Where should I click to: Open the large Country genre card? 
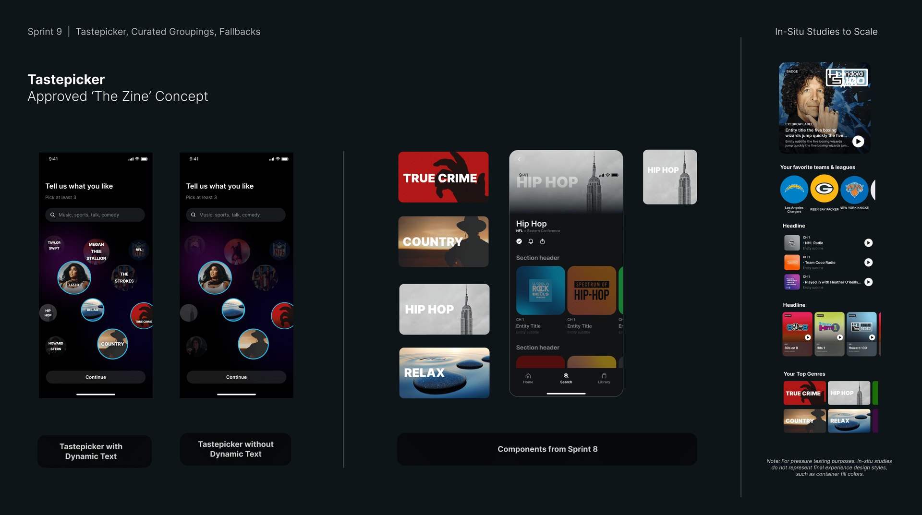pyautogui.click(x=443, y=241)
